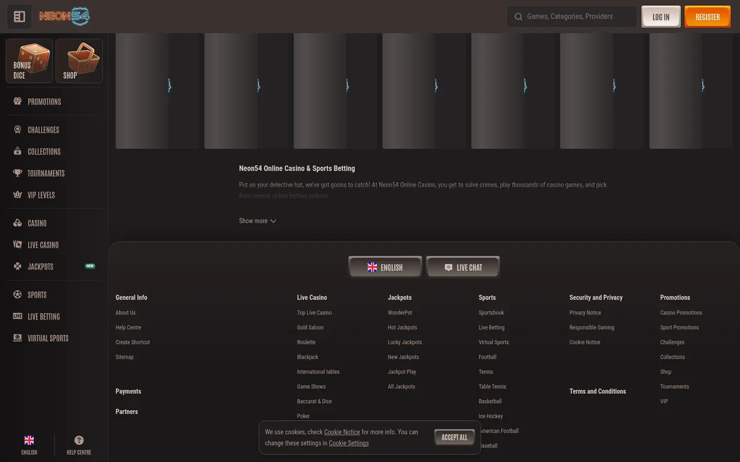Open Roulette footer link
Viewport: 740px width, 462px height.
(x=306, y=342)
